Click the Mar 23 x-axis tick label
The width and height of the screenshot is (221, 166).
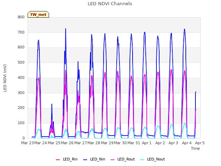click(27, 143)
